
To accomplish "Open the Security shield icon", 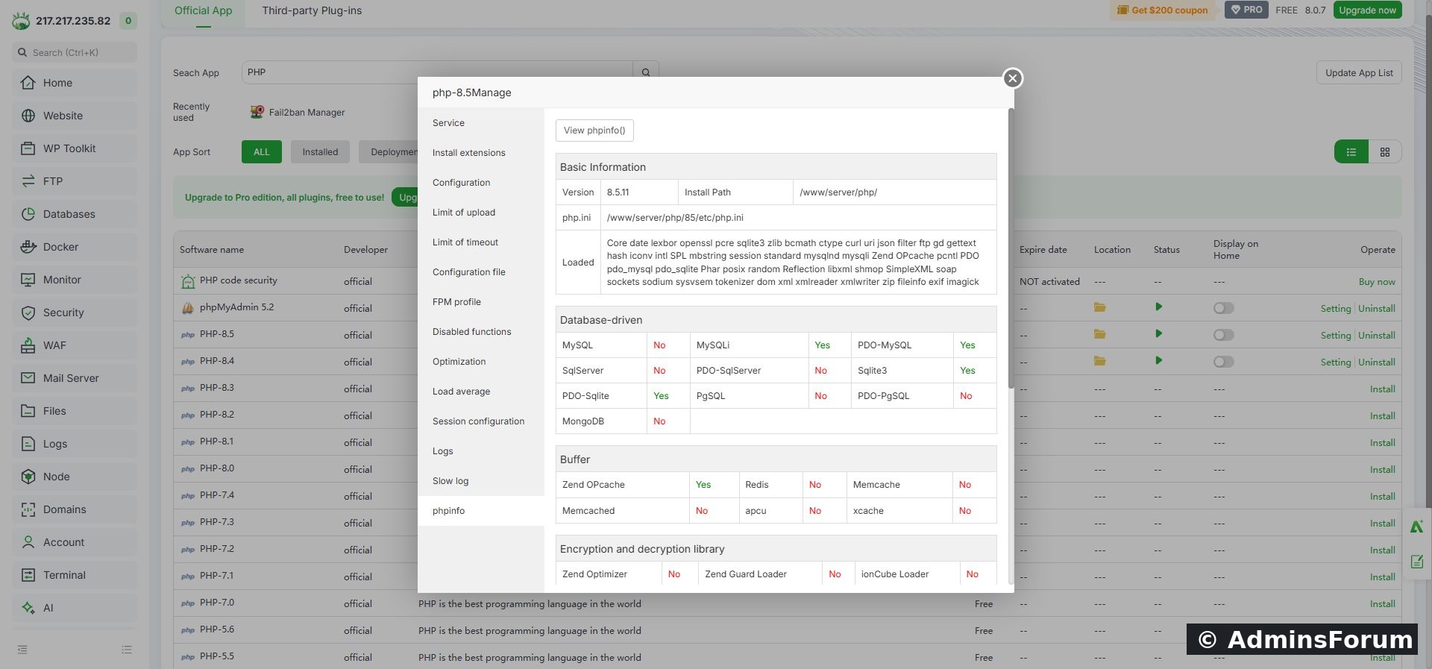I will coord(28,312).
